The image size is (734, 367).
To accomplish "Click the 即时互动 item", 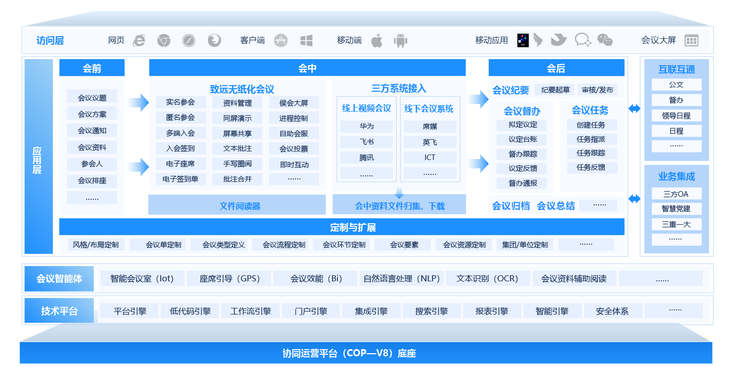I will click(294, 164).
